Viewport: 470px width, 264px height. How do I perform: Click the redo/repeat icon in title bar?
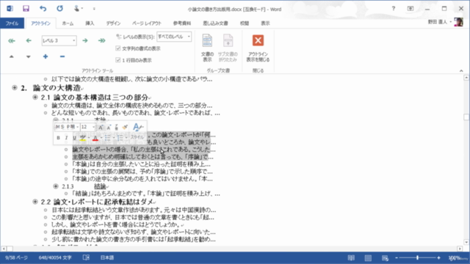pos(59,9)
